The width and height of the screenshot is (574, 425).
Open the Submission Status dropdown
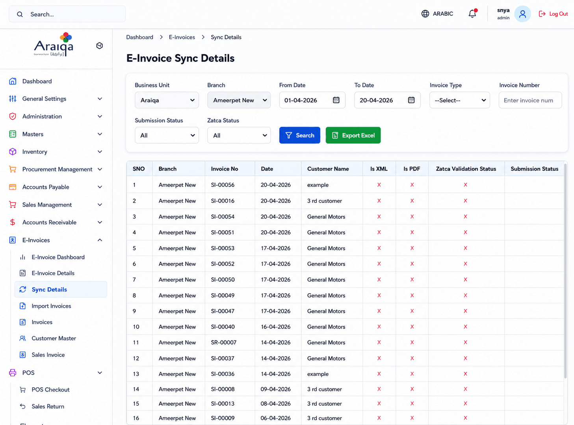pyautogui.click(x=167, y=135)
